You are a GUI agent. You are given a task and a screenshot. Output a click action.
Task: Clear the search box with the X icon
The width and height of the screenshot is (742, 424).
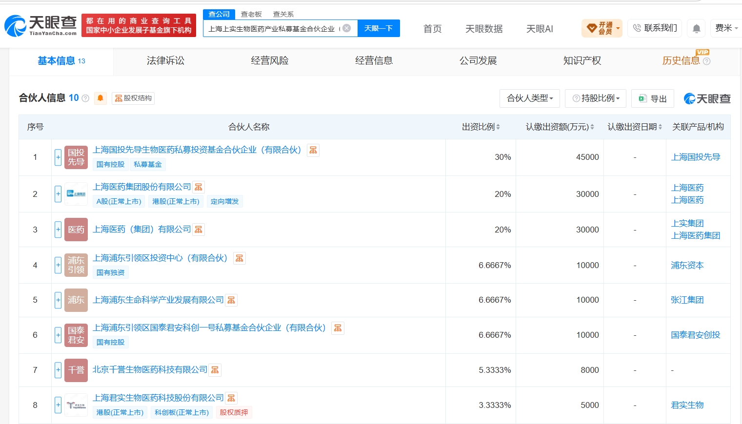pyautogui.click(x=346, y=28)
